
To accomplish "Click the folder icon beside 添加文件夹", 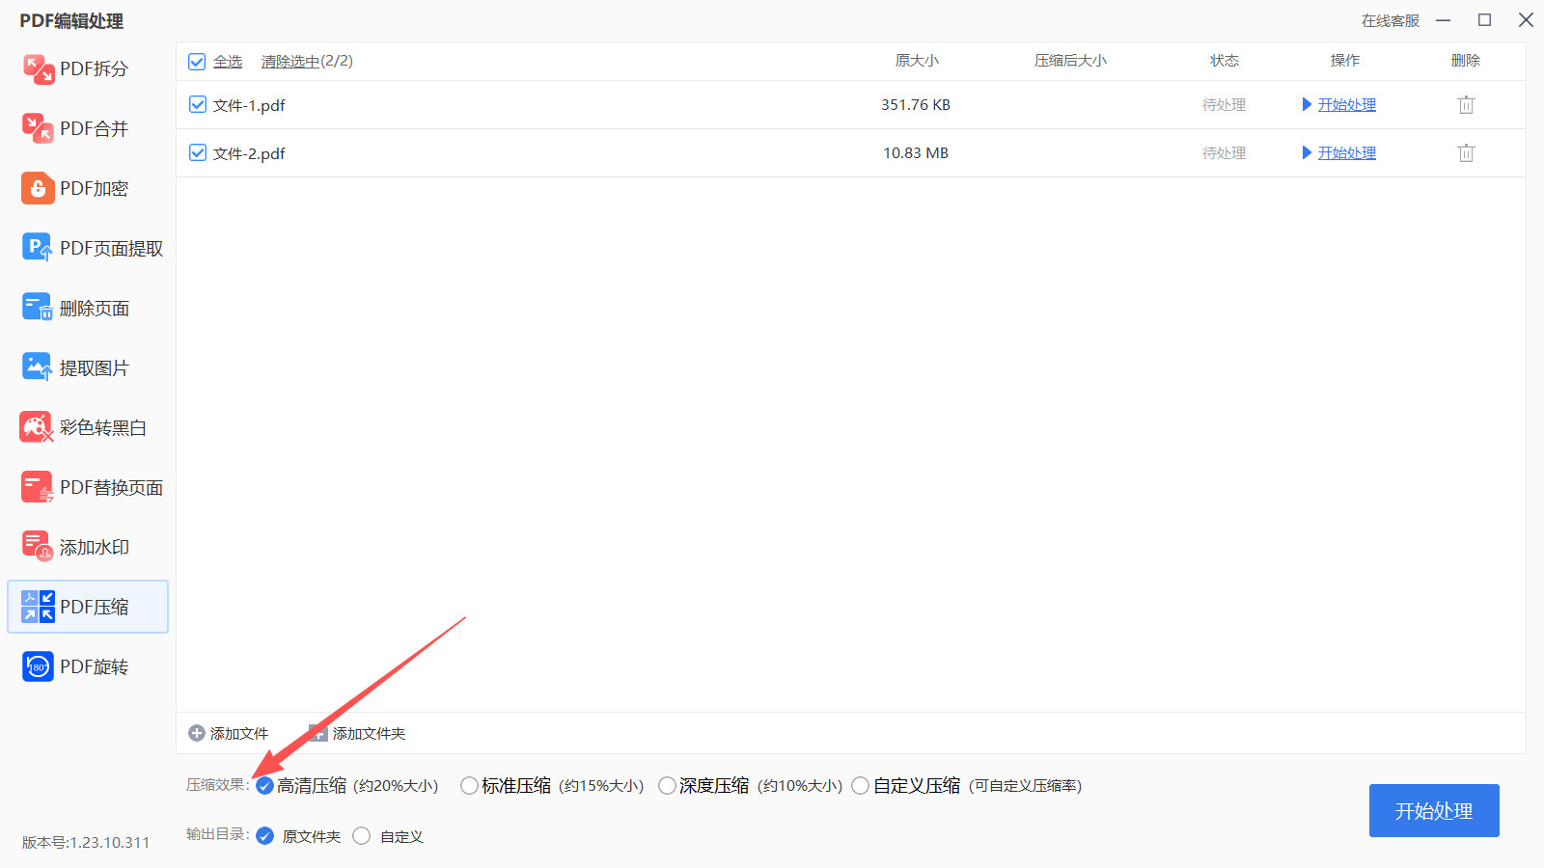I will (318, 734).
